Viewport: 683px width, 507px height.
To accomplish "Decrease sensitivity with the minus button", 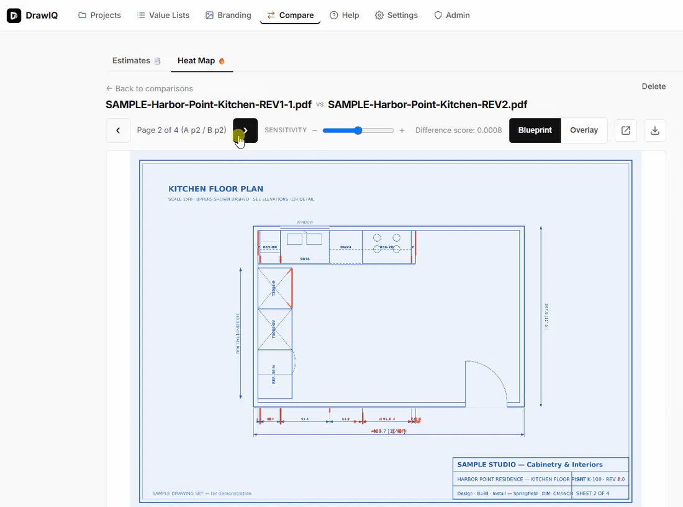I will pyautogui.click(x=315, y=130).
